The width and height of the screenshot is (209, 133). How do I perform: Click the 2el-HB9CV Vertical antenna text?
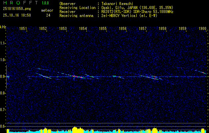pos(129,16)
